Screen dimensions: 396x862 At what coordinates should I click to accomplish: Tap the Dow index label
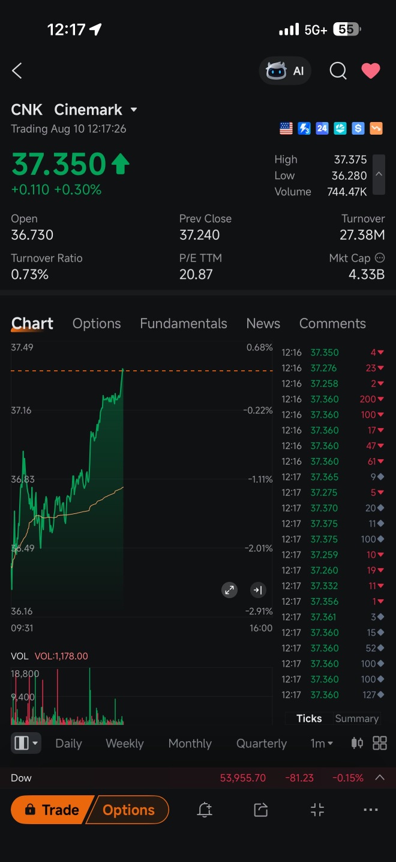[x=21, y=778]
